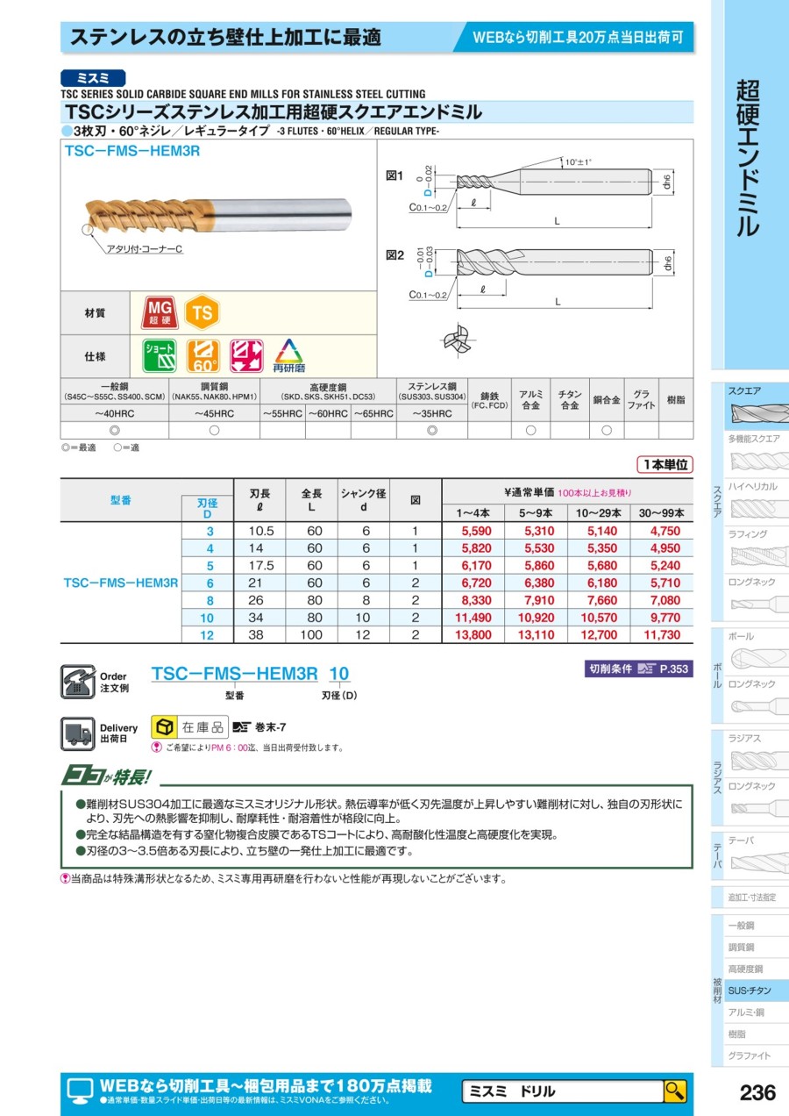Click the yellow magnifier search icon
Viewport: 789px width, 1116px height.
674,1091
